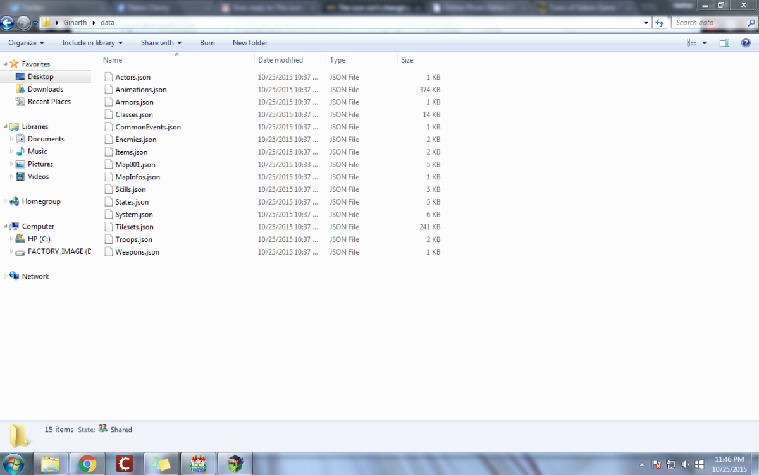Click the Ginarth breadcrumb in address bar

(x=75, y=23)
